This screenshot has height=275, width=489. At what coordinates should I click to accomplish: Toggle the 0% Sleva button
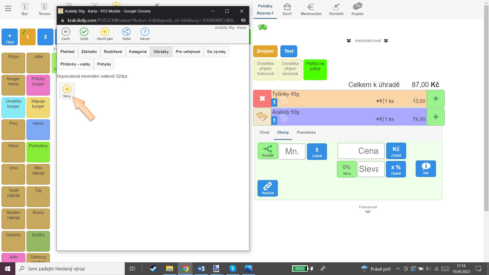[347, 169]
